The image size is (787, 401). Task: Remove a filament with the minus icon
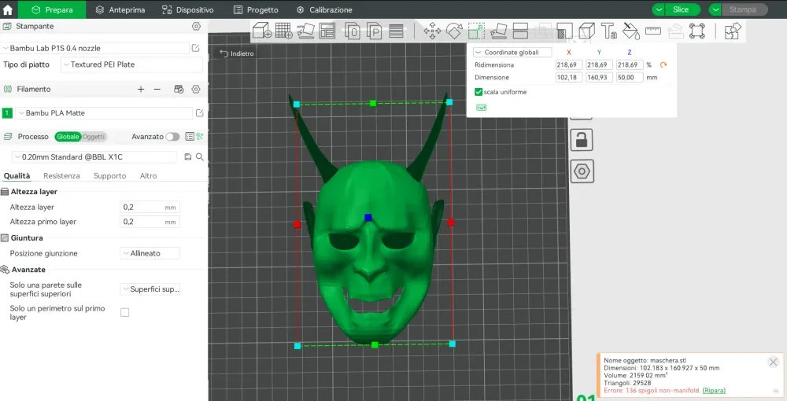point(157,89)
